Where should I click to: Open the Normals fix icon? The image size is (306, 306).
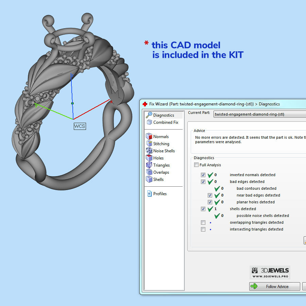coord(149,137)
